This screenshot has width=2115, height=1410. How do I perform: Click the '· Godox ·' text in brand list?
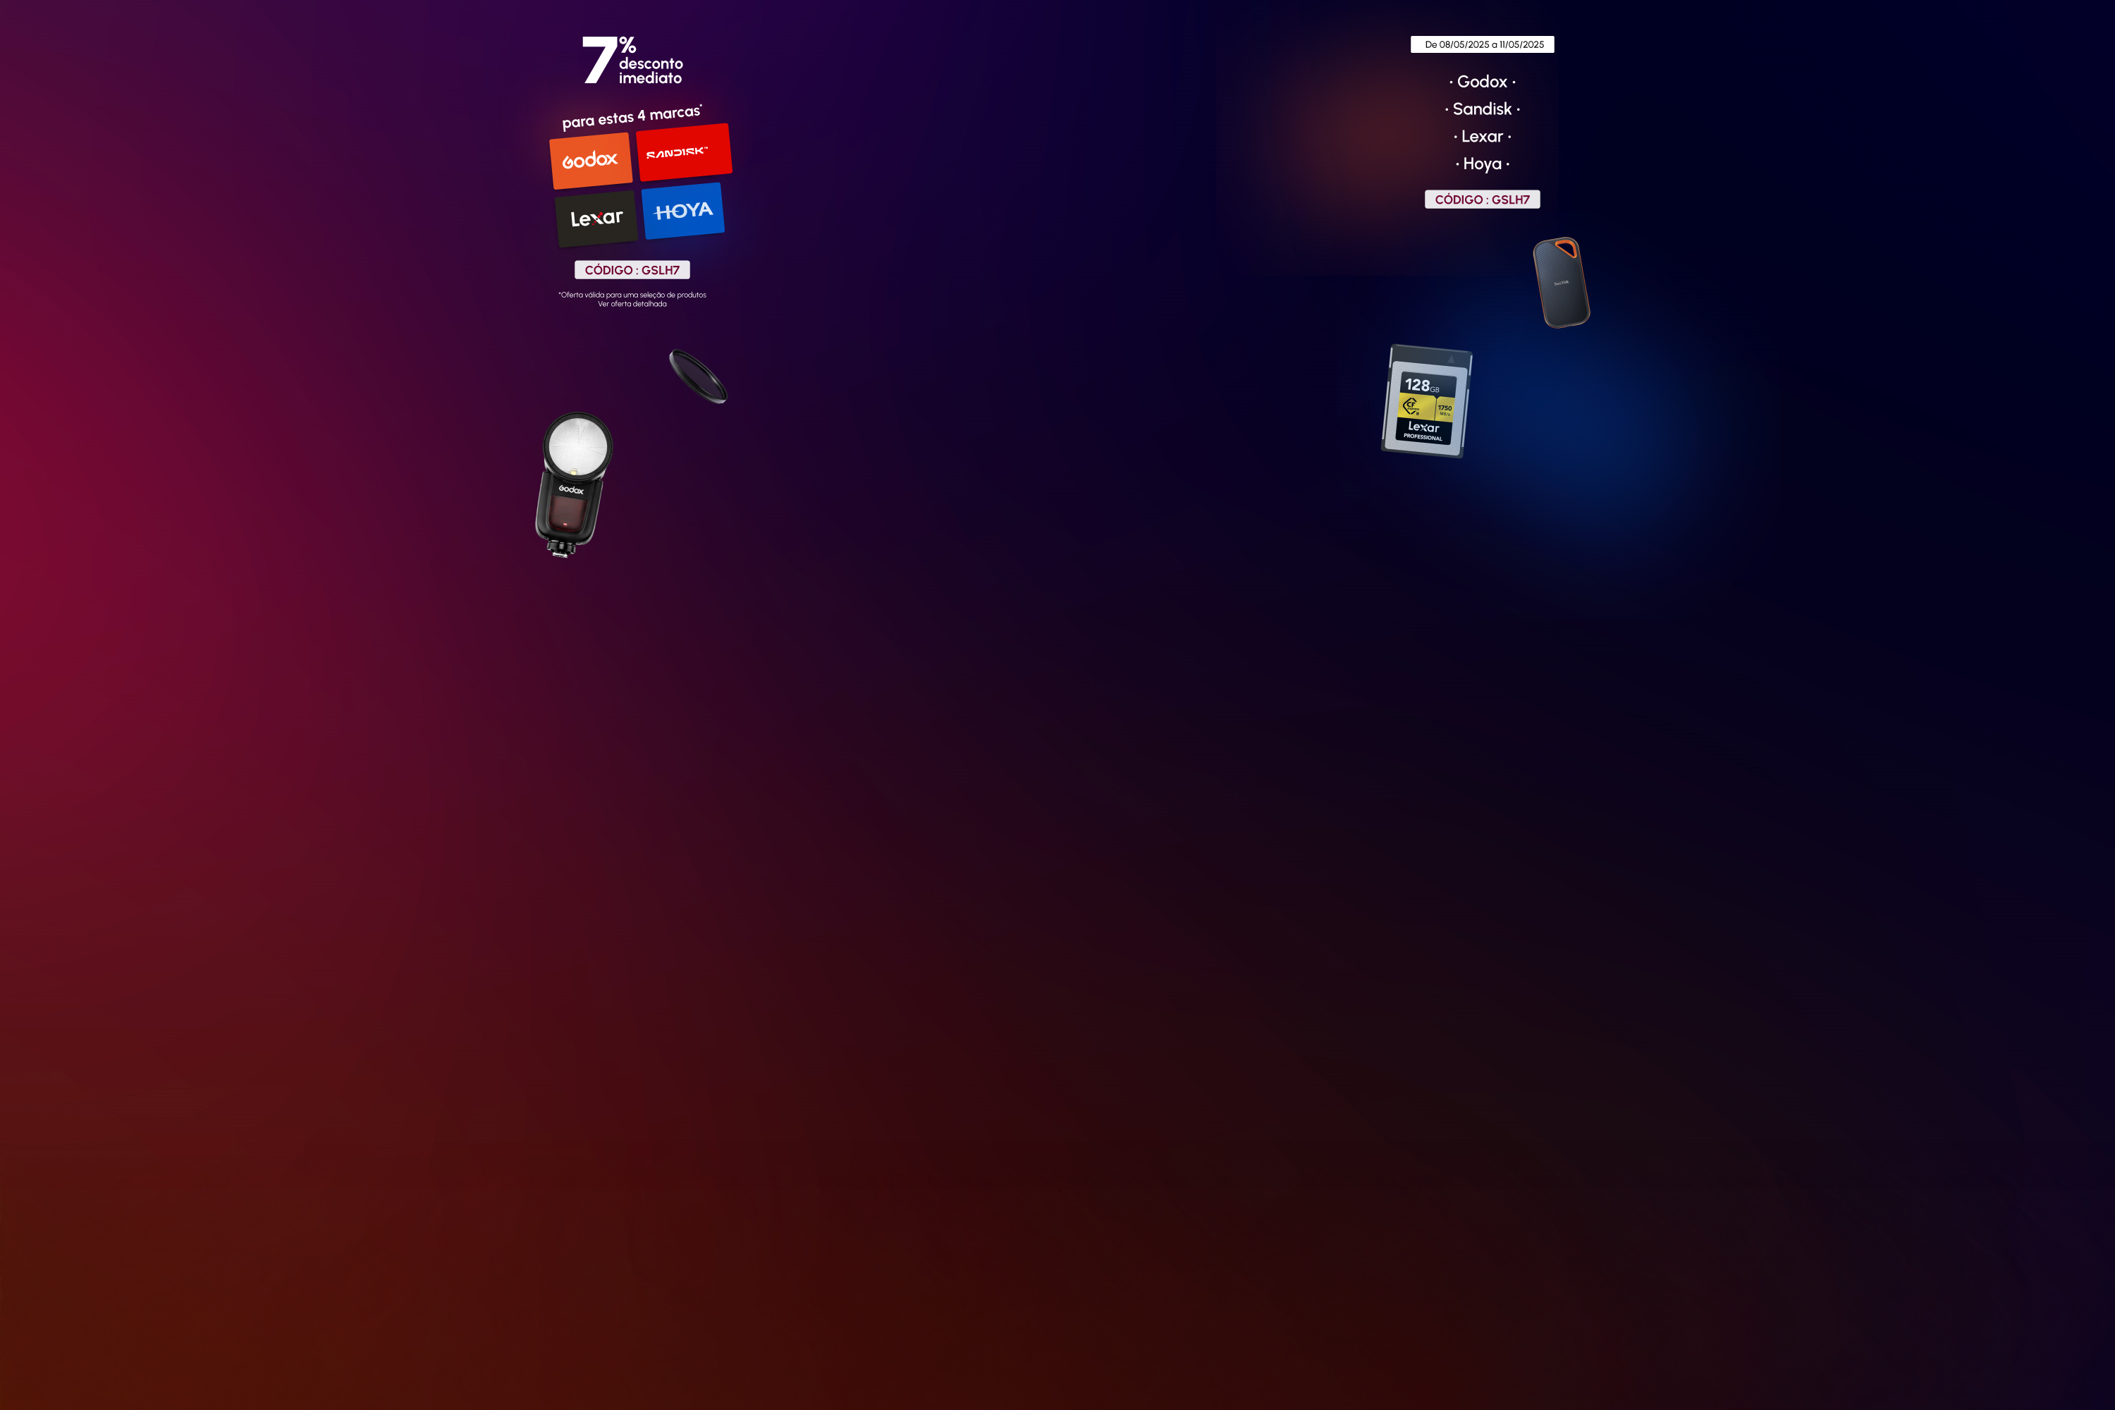coord(1482,82)
